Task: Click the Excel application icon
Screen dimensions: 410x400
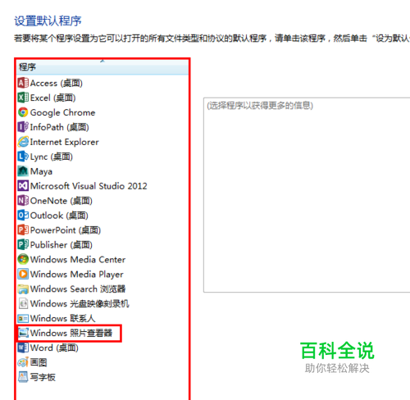Action: coord(23,98)
